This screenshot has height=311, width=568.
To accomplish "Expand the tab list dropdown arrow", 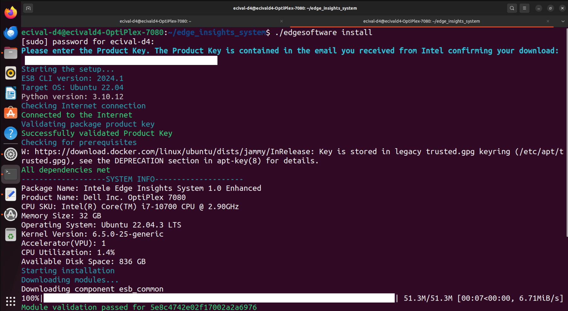I will coord(563,21).
